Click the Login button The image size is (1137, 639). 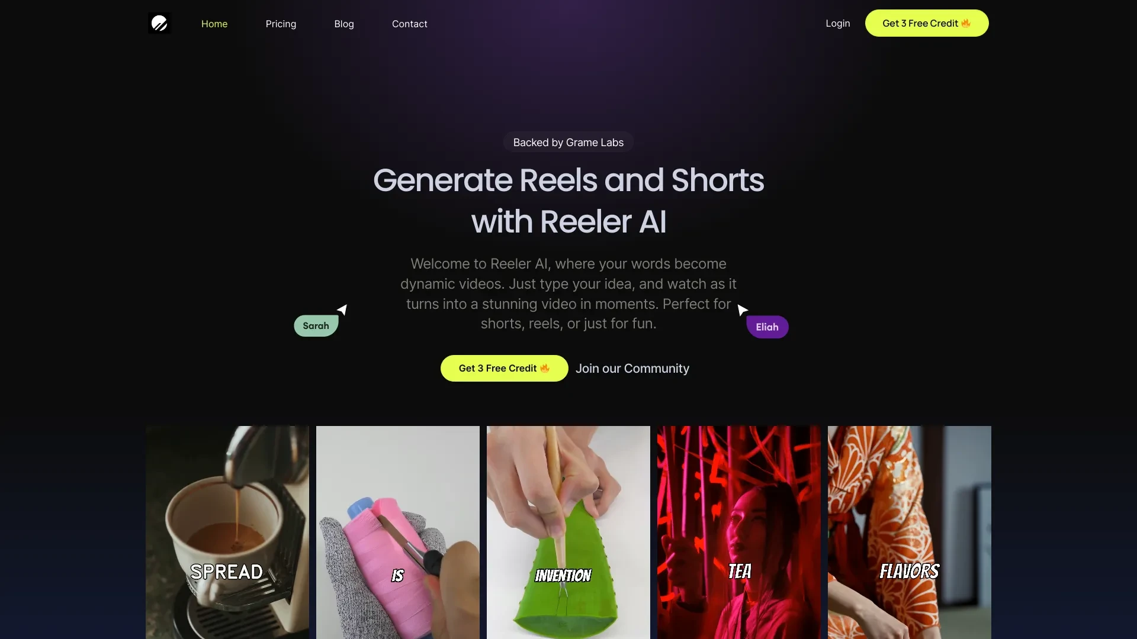838,22
